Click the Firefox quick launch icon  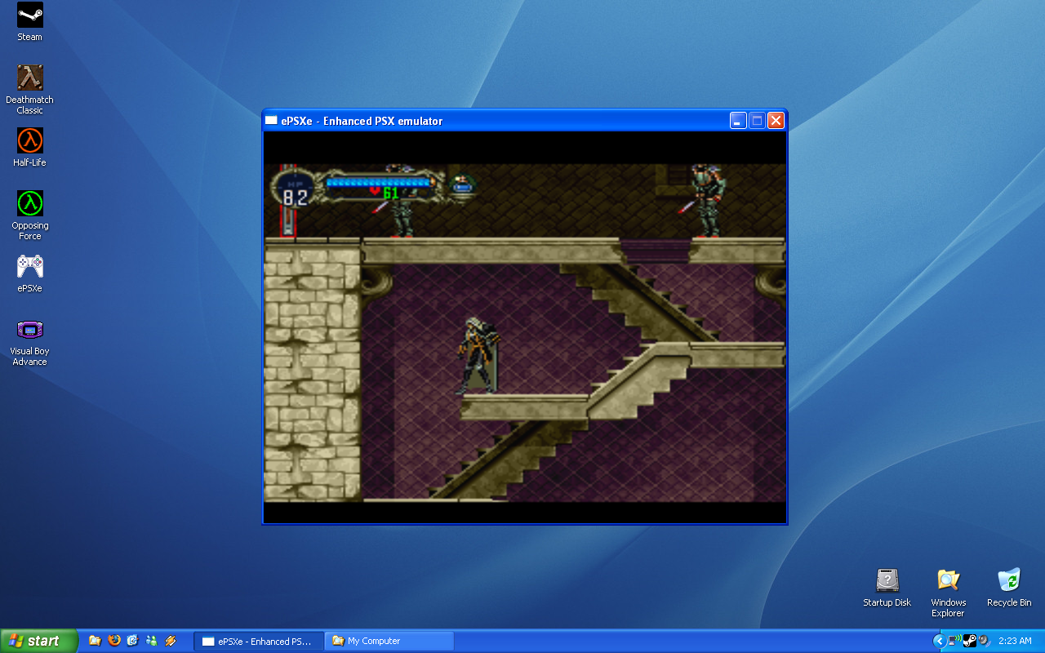(114, 641)
